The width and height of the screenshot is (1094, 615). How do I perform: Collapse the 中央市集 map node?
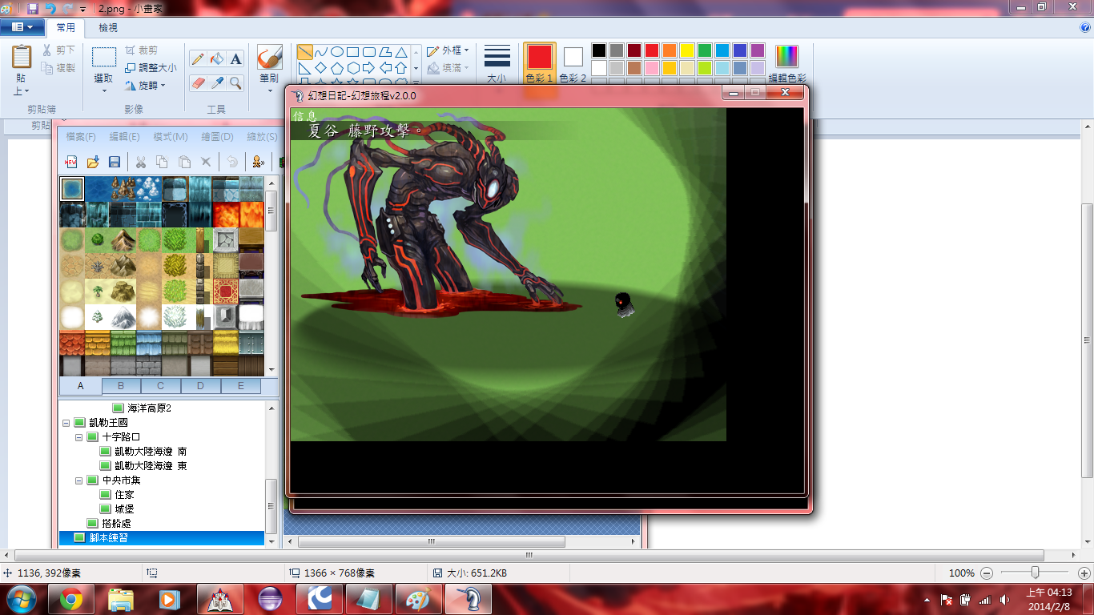[78, 480]
